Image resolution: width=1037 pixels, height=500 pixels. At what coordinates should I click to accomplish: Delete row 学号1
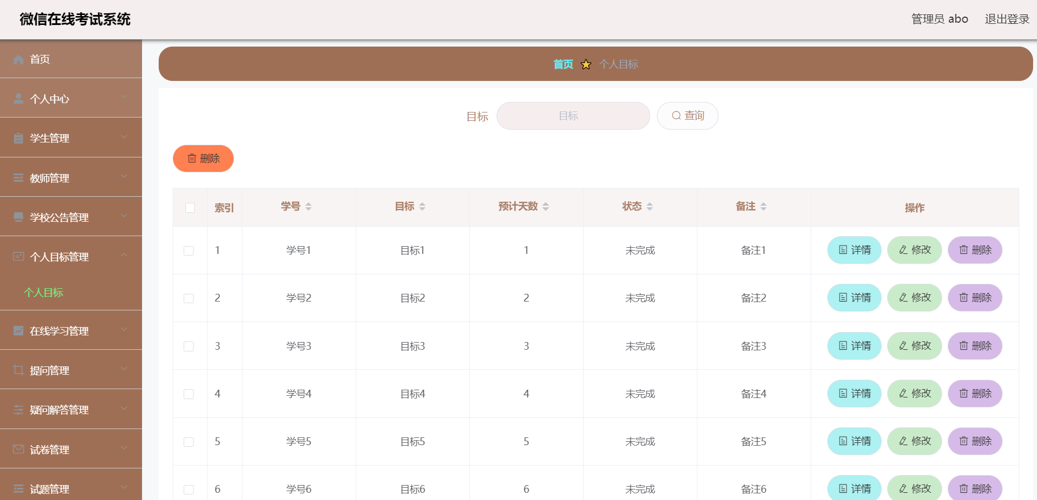pyautogui.click(x=975, y=250)
